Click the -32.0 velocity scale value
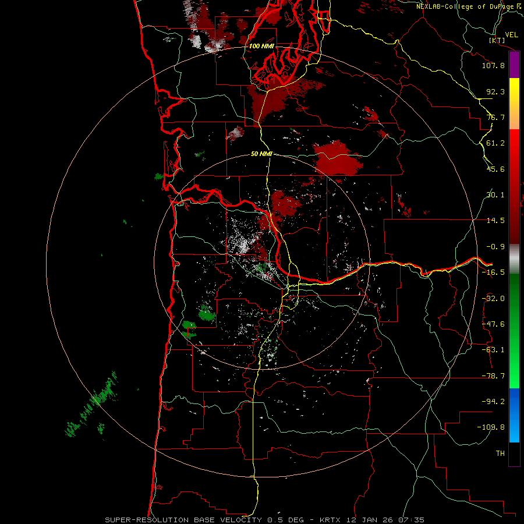 tap(493, 299)
